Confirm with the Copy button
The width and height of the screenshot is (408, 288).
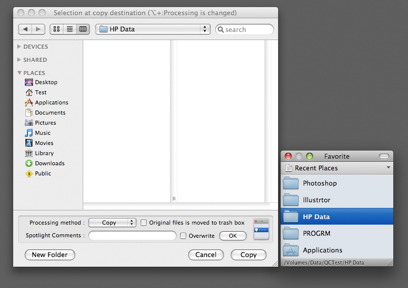249,255
